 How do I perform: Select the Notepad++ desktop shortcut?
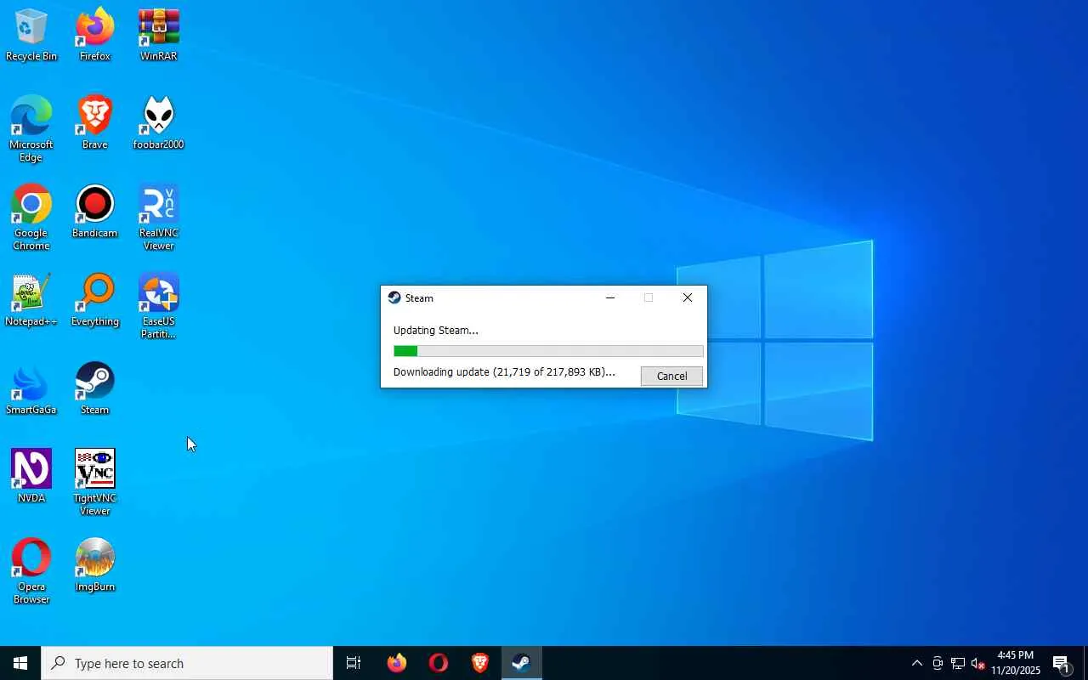coord(31,301)
